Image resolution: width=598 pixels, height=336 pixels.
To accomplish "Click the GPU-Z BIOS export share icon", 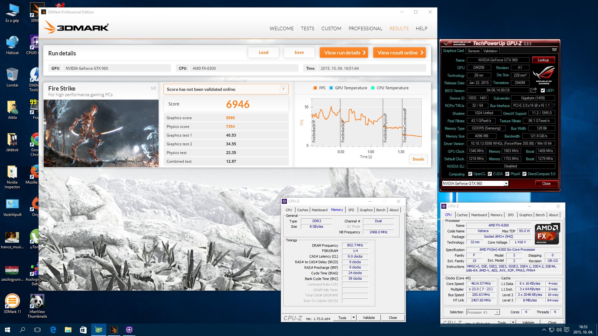I will coord(534,90).
